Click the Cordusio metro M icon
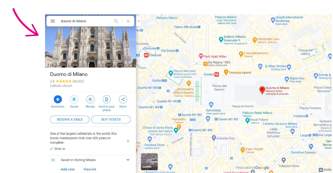Image resolution: width=333 pixels, height=173 pixels. [x=146, y=55]
